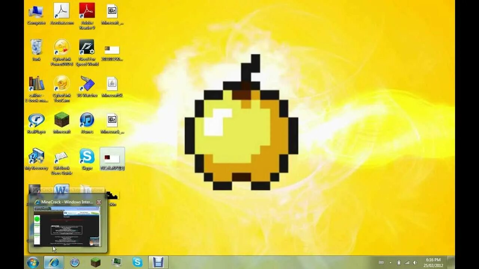Select the Minecraft_ 7z archive icon
Viewport: 479px width, 269px height.
coord(112,15)
